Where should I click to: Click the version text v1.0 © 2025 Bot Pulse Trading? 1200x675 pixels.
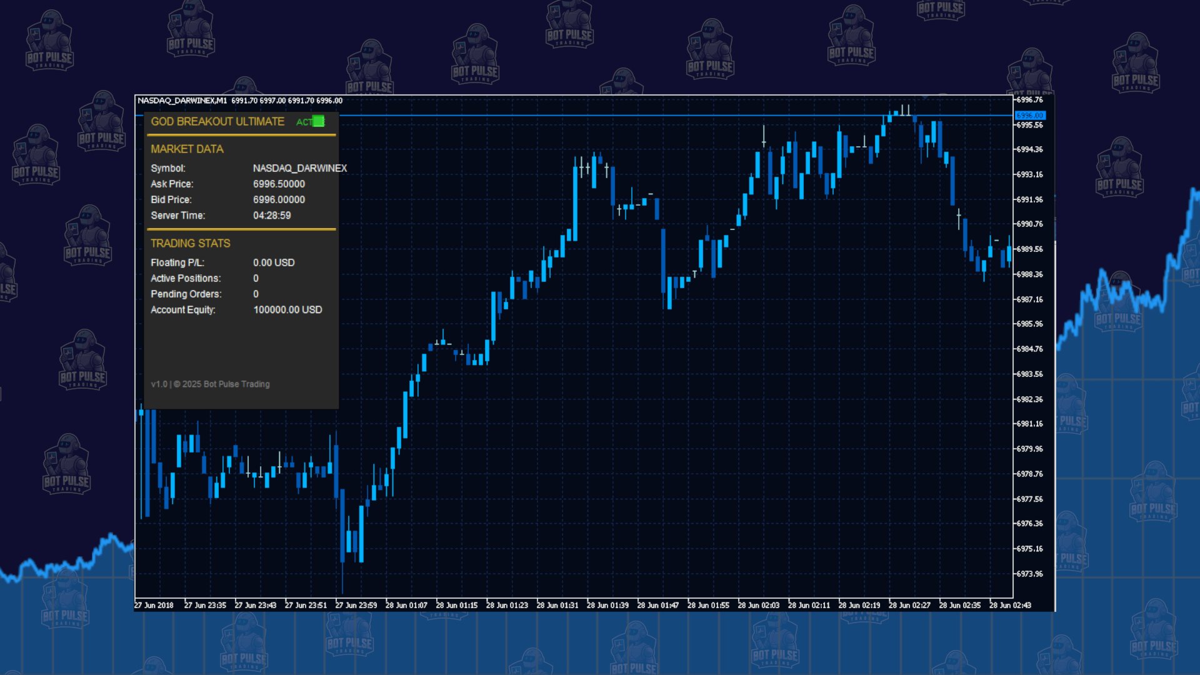click(x=211, y=384)
